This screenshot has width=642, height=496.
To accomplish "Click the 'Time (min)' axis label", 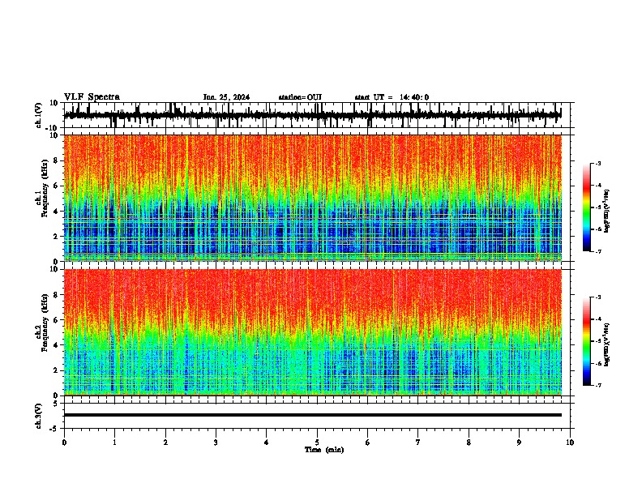I will click(x=324, y=450).
